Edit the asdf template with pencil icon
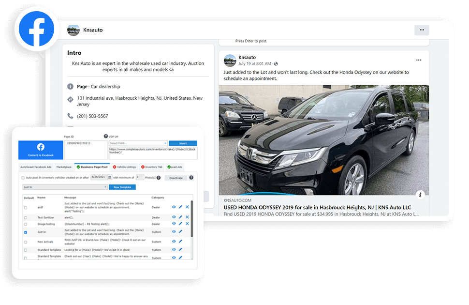This screenshot has height=305, width=469. pos(180,207)
